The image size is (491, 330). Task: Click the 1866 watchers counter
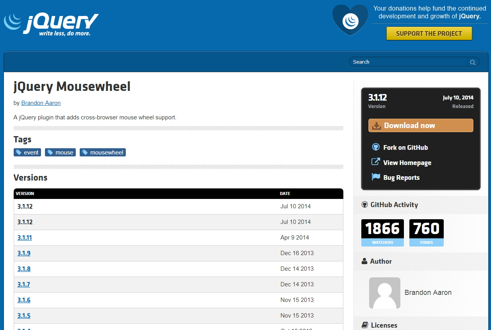point(382,233)
